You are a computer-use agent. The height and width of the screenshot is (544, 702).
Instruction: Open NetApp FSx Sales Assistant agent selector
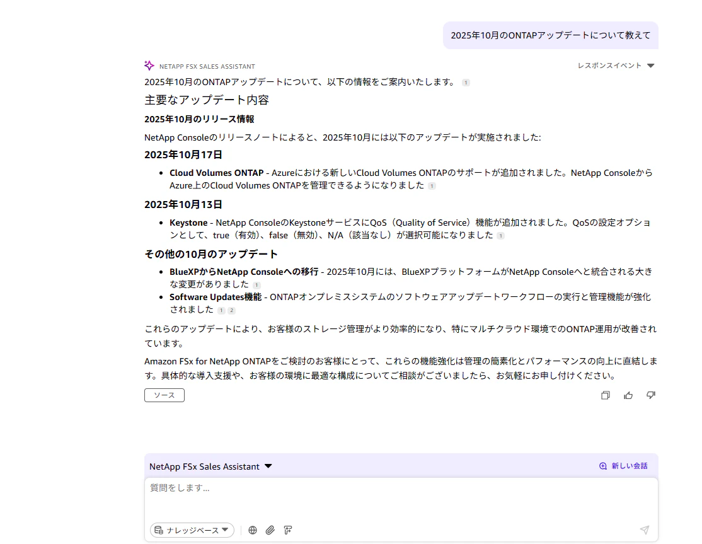pos(210,466)
